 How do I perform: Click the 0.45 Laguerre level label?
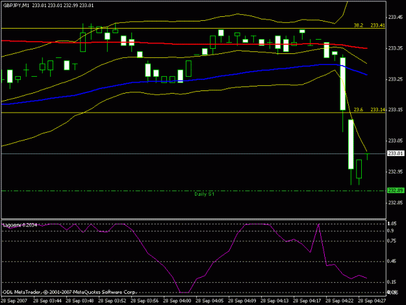point(392,261)
